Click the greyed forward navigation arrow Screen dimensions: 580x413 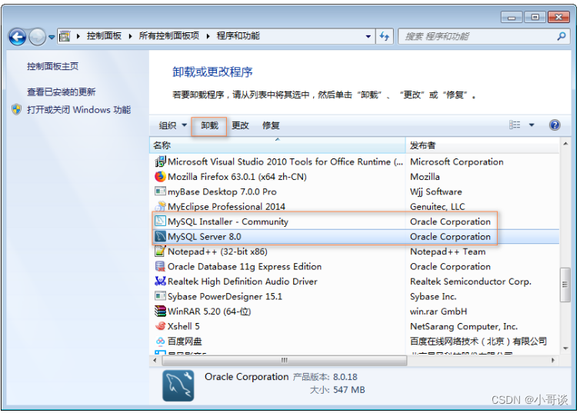click(37, 37)
